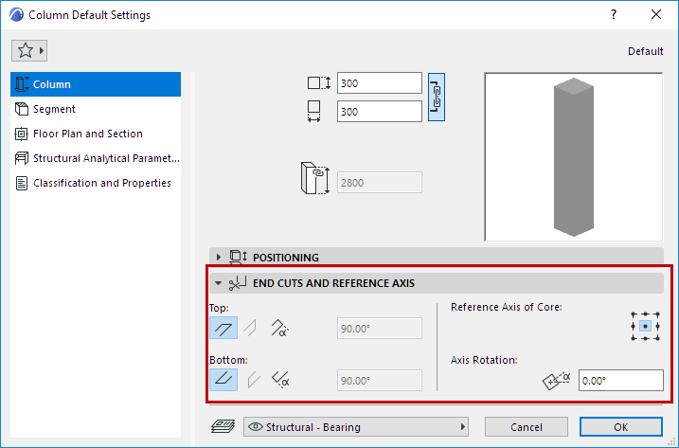Viewport: 679px width, 448px height.
Task: Open the Structural - Bearing layer dropdown
Action: [x=357, y=426]
